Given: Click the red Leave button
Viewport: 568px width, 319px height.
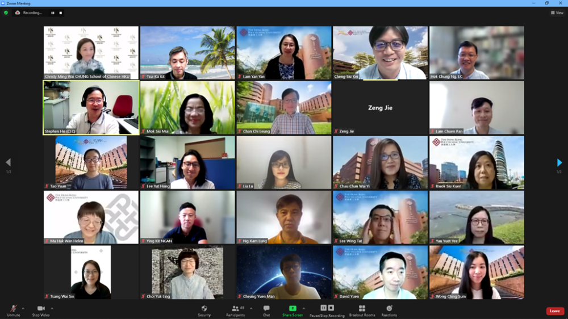Looking at the screenshot, I should click(555, 311).
